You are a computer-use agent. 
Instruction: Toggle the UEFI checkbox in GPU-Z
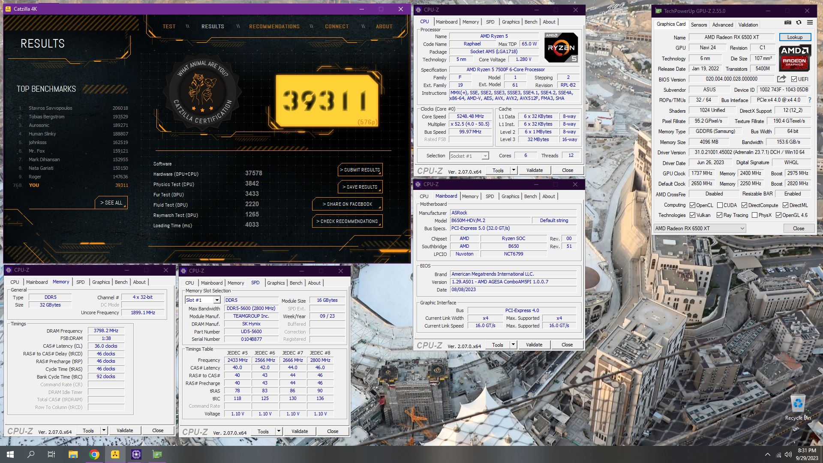[x=794, y=79]
